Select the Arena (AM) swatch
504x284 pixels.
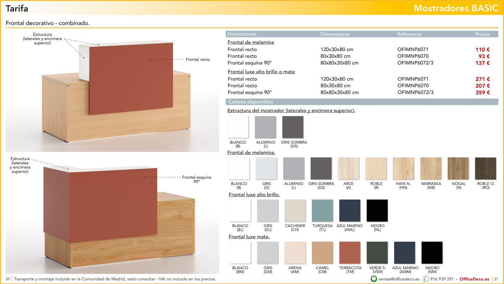coord(295,253)
